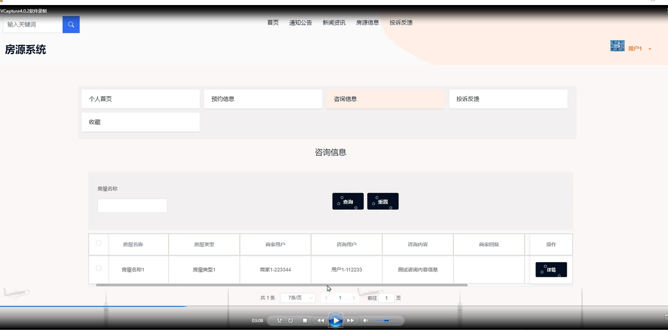Click the 商家用户 column header

point(275,244)
